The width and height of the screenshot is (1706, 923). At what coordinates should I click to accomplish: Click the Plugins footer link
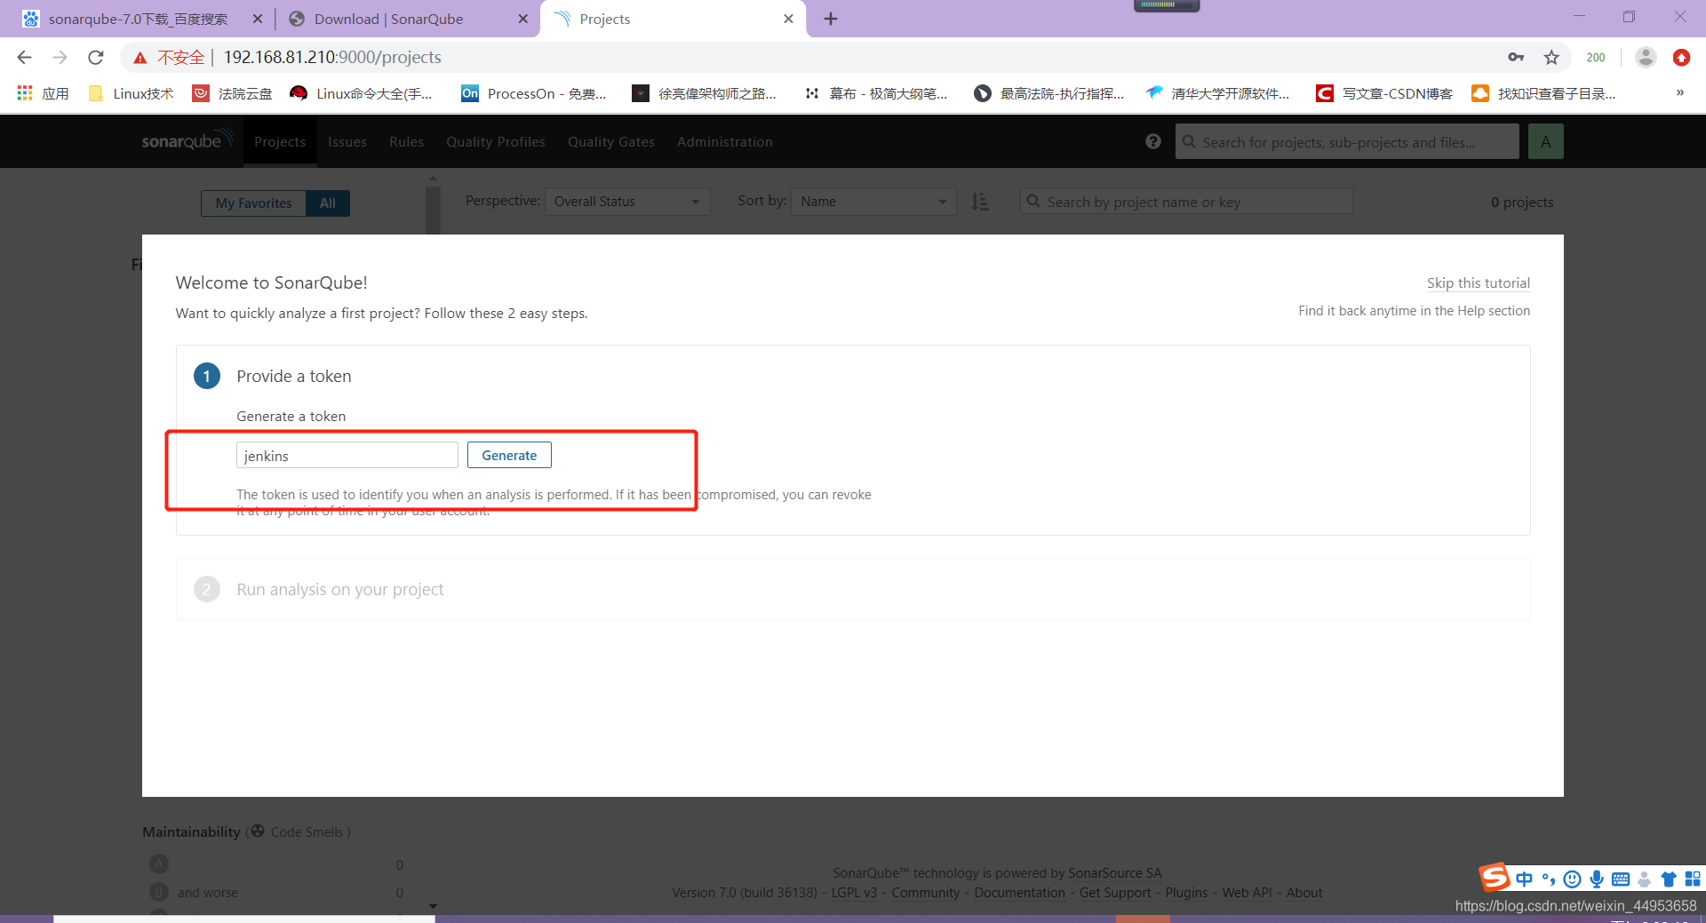tap(1186, 893)
